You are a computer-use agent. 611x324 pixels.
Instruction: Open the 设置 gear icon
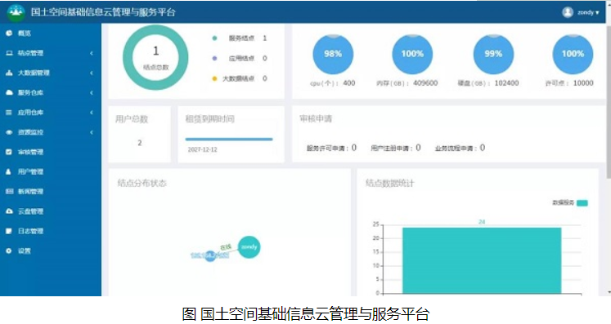point(9,251)
